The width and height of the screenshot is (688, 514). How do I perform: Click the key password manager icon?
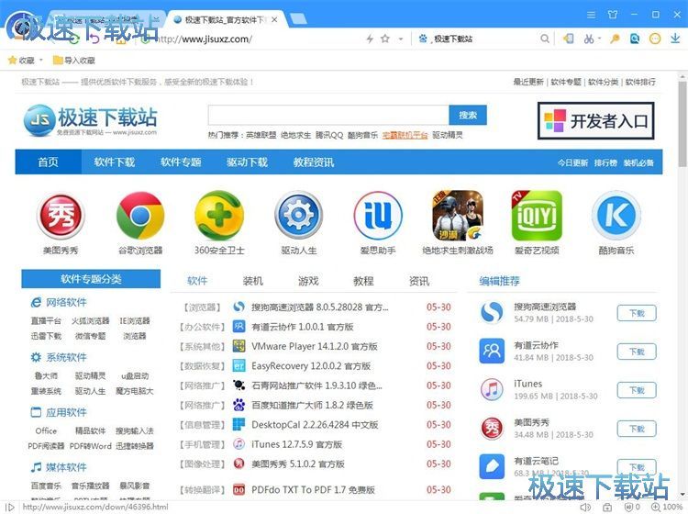[x=615, y=39]
